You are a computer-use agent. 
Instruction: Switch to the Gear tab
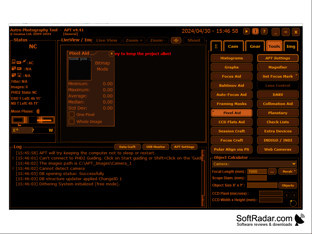(255, 46)
